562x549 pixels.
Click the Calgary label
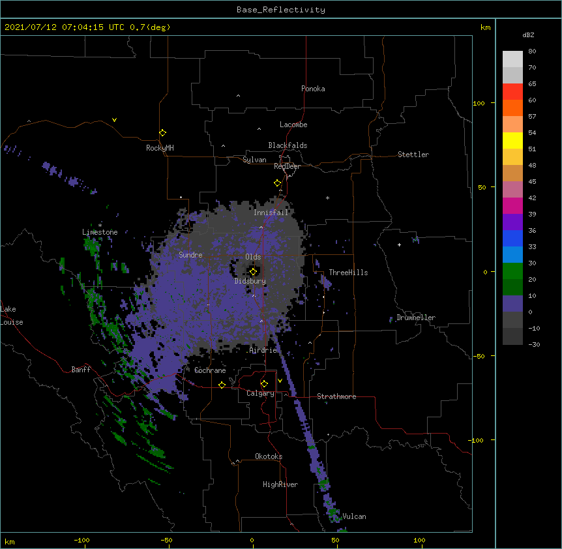click(261, 393)
